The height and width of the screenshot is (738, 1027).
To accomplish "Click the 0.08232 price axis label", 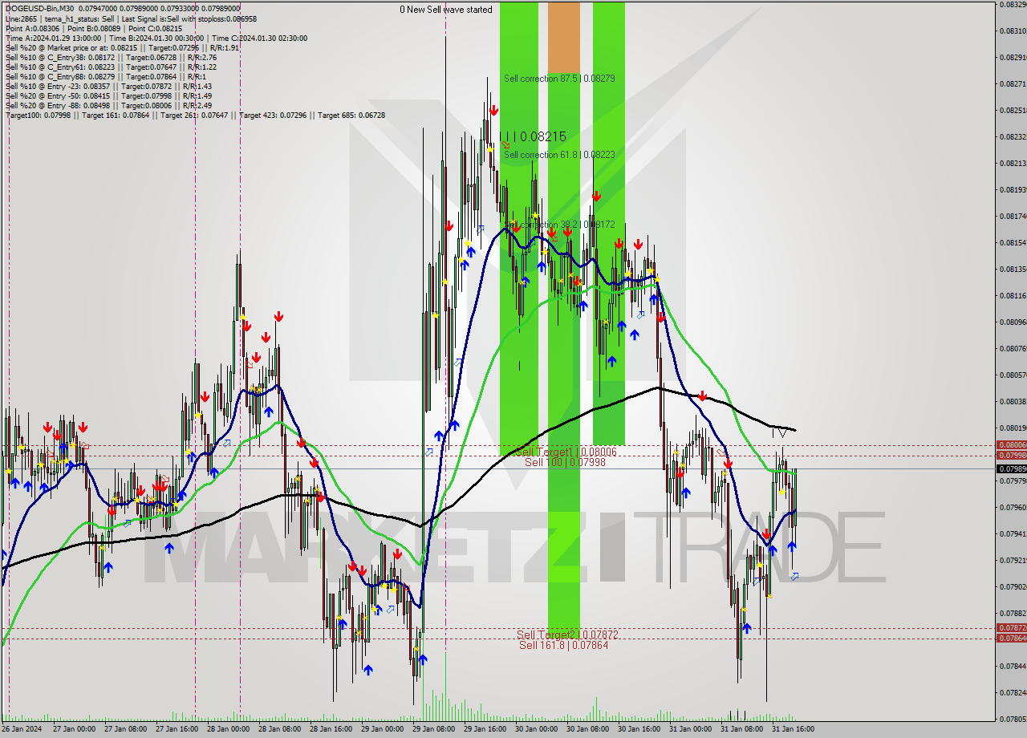I will [1013, 136].
